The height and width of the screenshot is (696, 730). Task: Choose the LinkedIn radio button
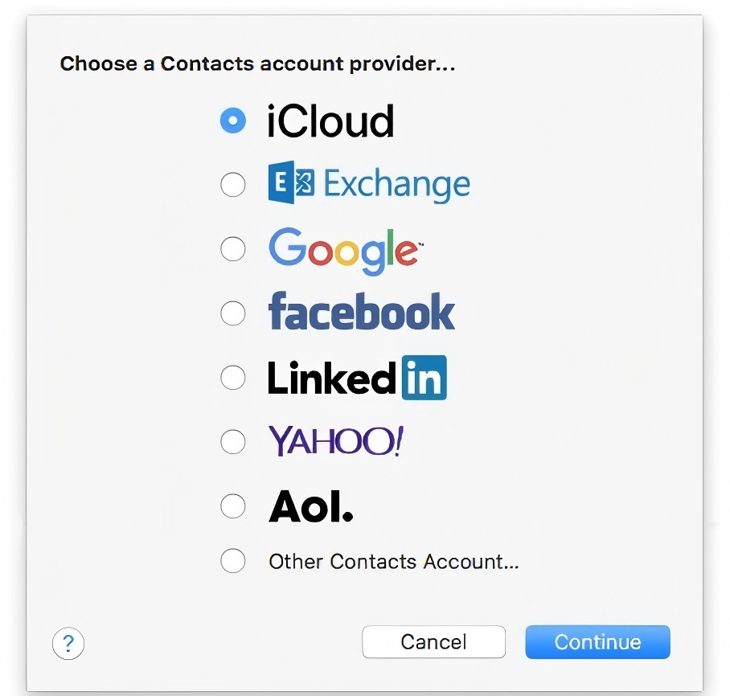233,377
